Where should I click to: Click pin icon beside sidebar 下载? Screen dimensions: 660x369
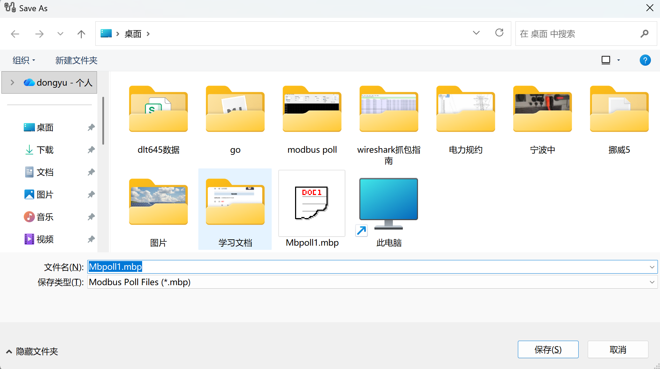(x=91, y=150)
